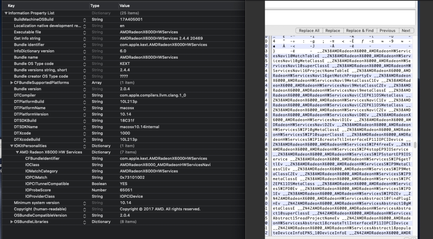The height and width of the screenshot is (239, 433).
Task: Select Bundle versions string, short row
Action: (123, 70)
